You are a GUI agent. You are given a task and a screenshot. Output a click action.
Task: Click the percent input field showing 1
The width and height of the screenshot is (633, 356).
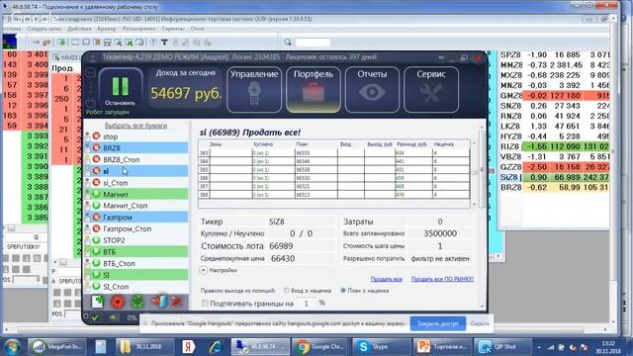point(306,304)
